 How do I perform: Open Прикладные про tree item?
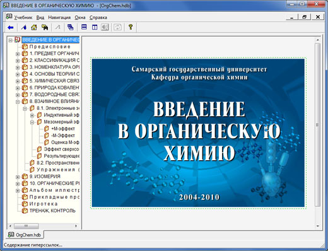[x=54, y=197]
